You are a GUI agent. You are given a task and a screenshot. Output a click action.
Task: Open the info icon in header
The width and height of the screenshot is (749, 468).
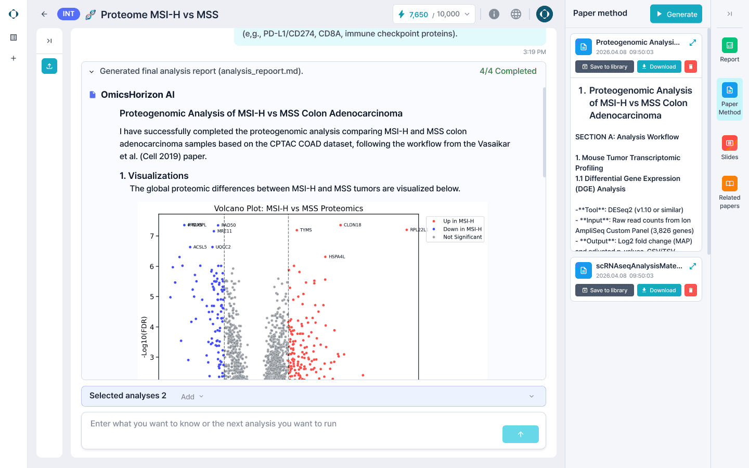point(494,14)
